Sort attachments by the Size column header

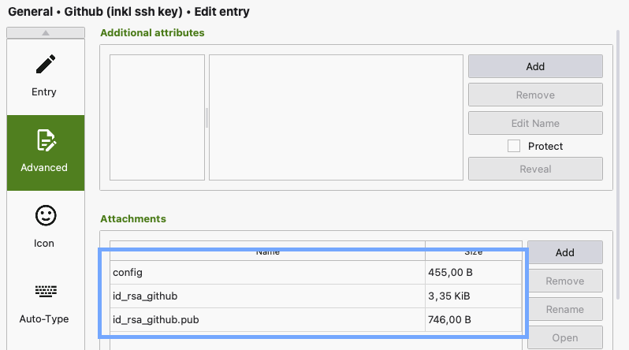474,251
